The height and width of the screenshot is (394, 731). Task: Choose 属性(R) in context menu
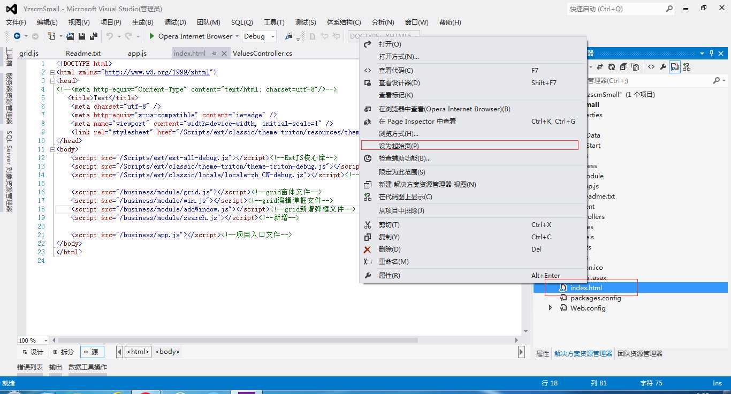(x=474, y=275)
